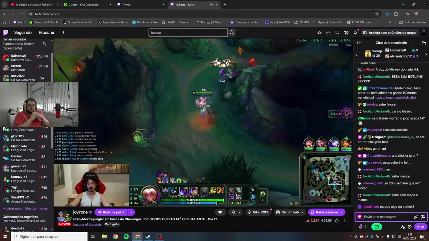429x241 pixels.
Task: Show next gift leaderboard arrow
Action: pyautogui.click(x=426, y=55)
